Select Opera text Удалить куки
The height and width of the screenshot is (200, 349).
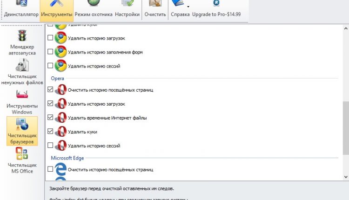click(x=82, y=132)
